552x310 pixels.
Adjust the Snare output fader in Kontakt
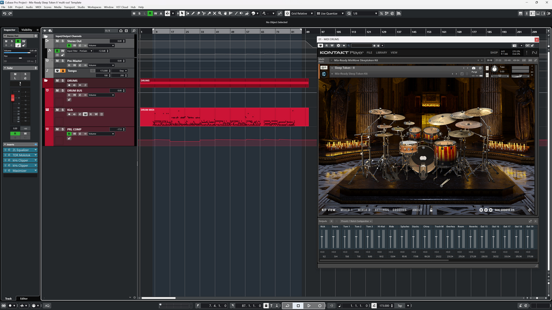[x=333, y=237]
